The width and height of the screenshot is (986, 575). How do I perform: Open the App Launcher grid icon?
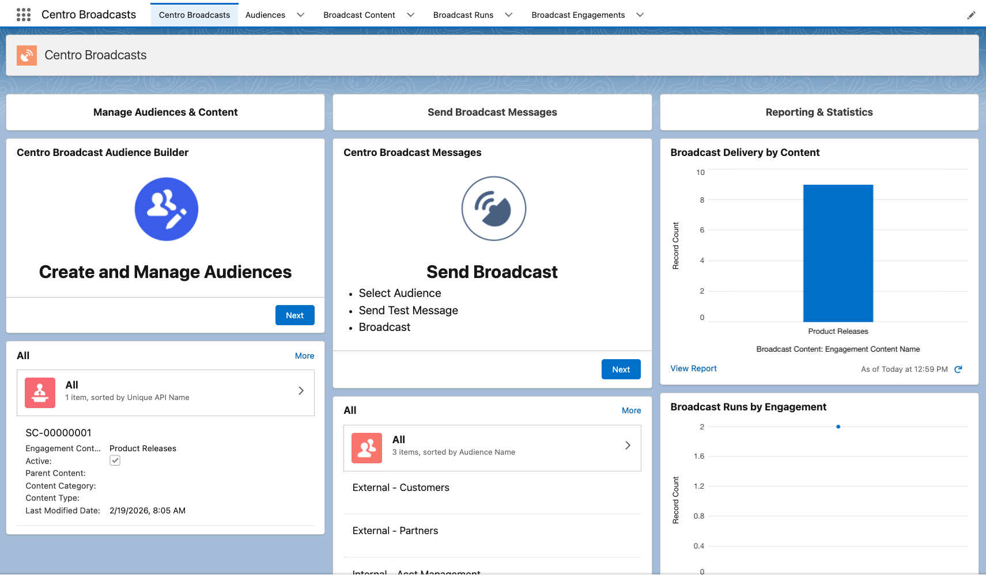(x=24, y=15)
